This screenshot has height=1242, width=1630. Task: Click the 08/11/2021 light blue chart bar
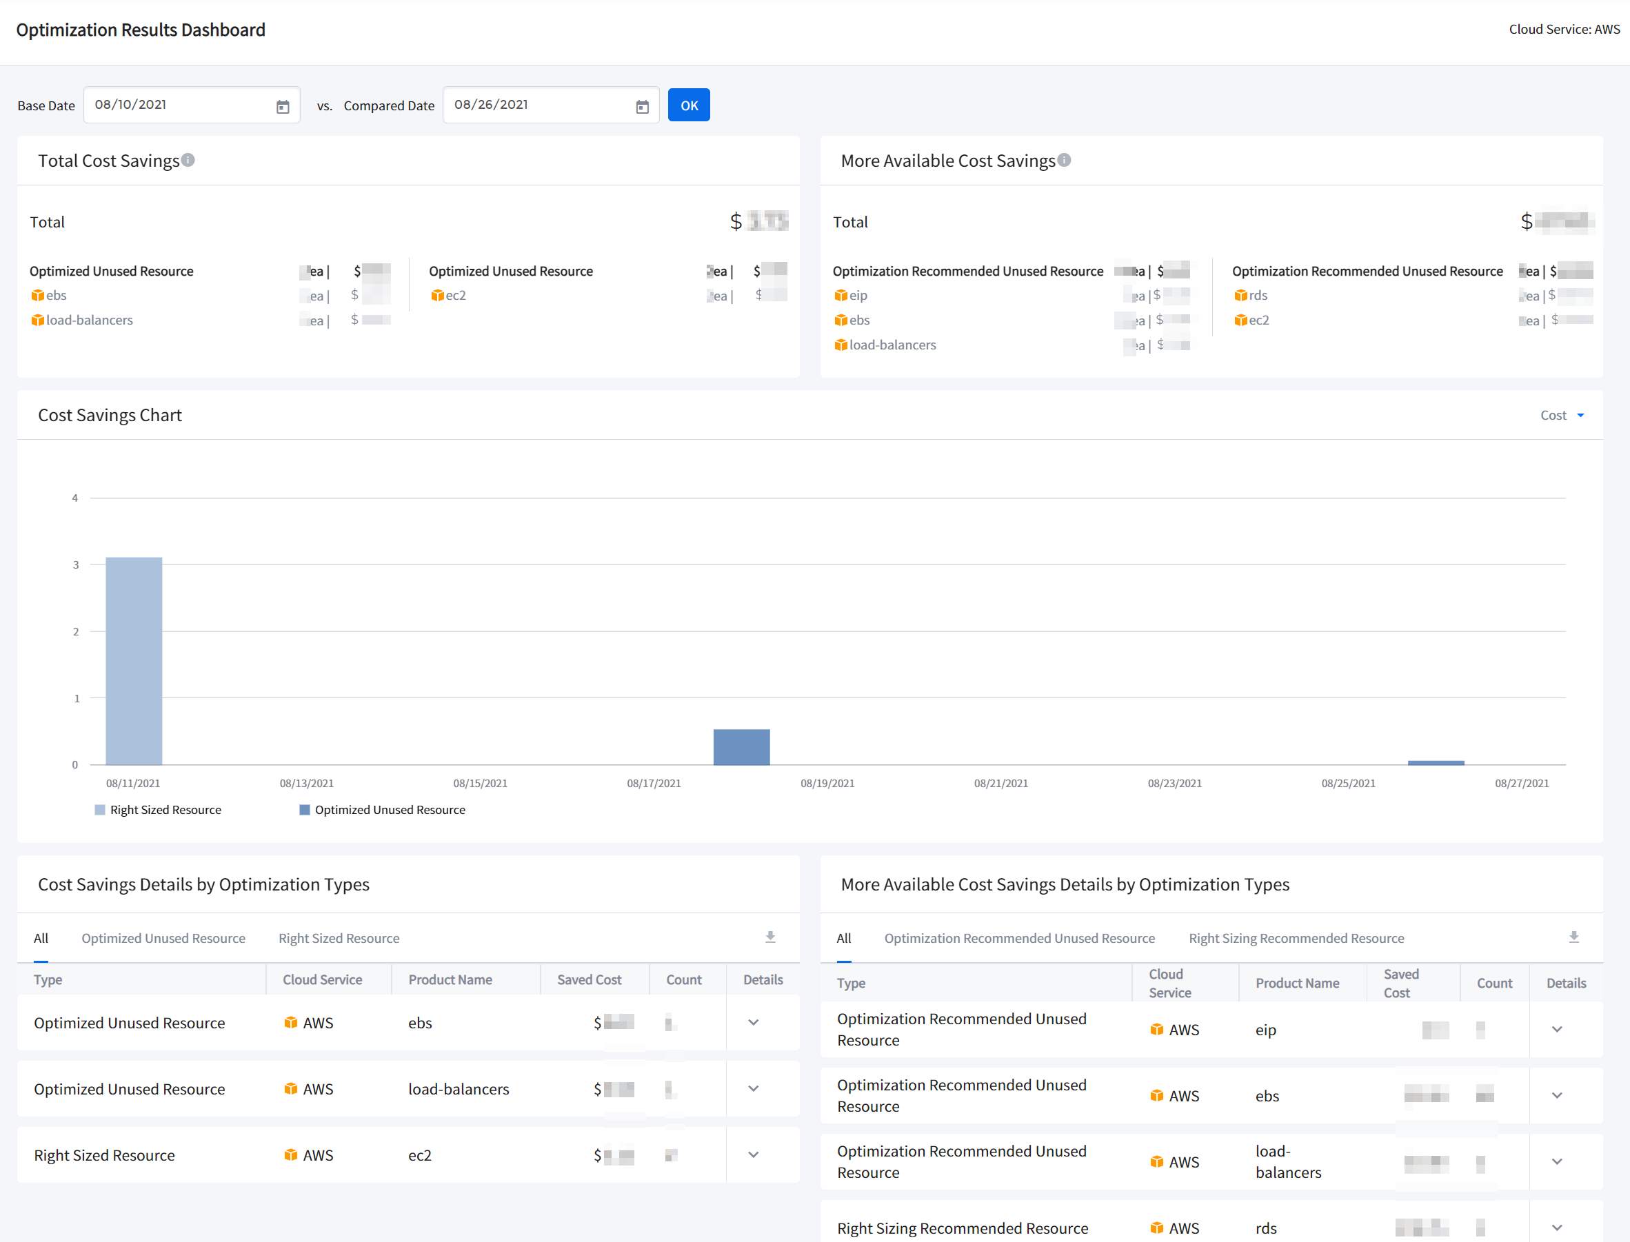coord(134,660)
